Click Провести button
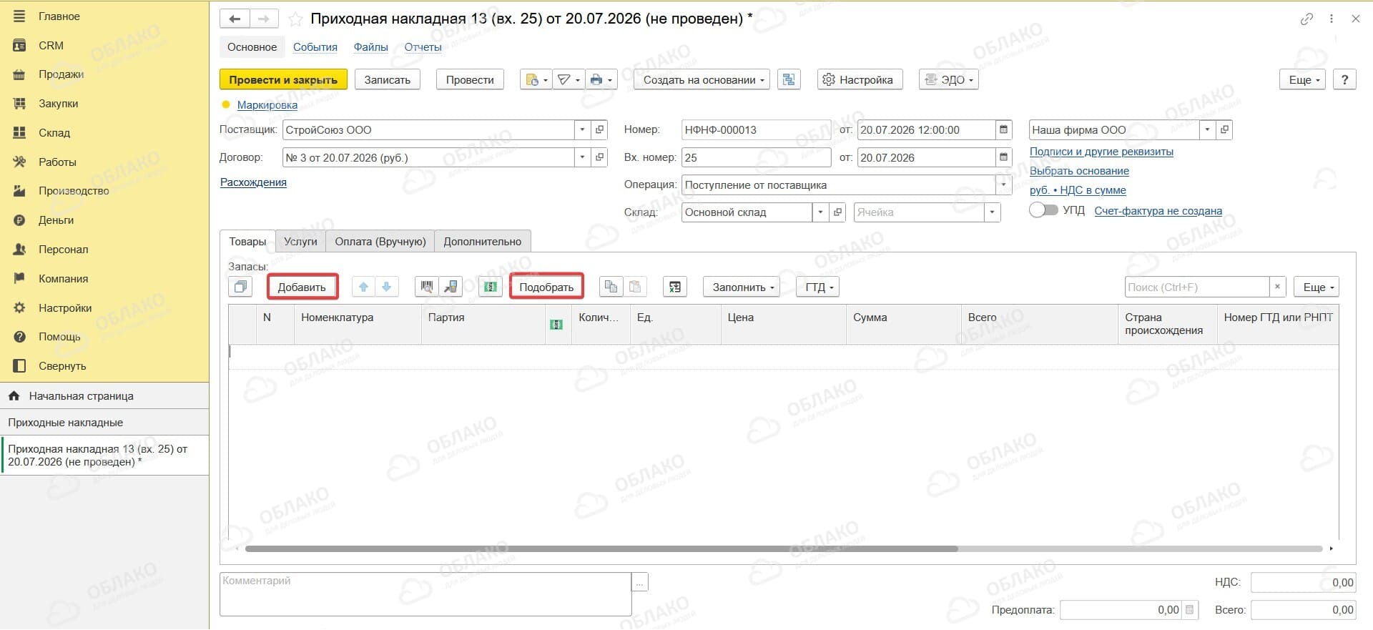The width and height of the screenshot is (1373, 630). (x=470, y=79)
